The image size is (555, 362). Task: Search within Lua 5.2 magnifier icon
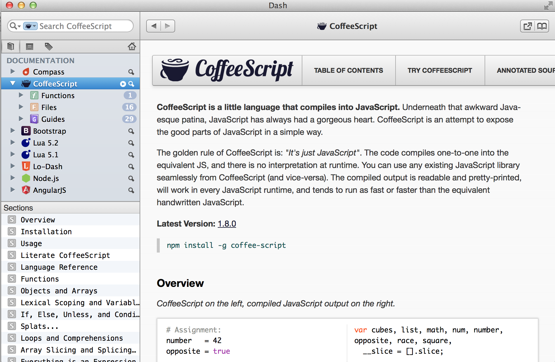[131, 143]
